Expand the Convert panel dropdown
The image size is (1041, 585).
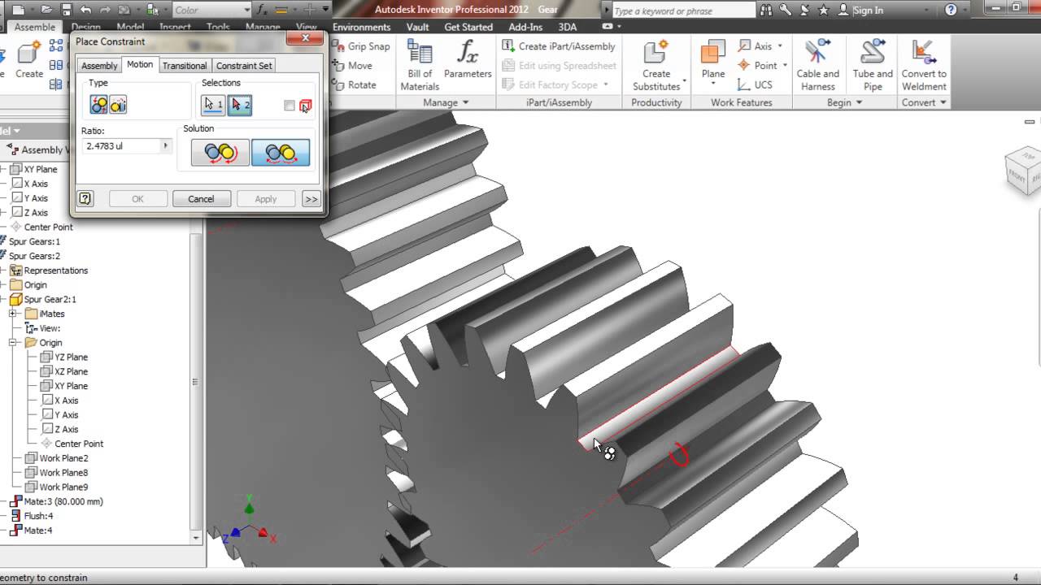(924, 102)
